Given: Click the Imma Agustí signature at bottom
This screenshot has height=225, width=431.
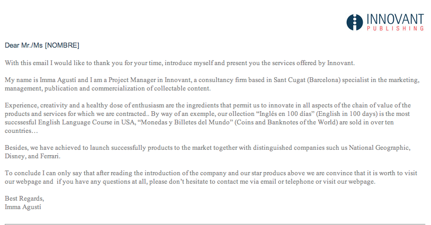Looking at the screenshot, I should pos(23,207).
